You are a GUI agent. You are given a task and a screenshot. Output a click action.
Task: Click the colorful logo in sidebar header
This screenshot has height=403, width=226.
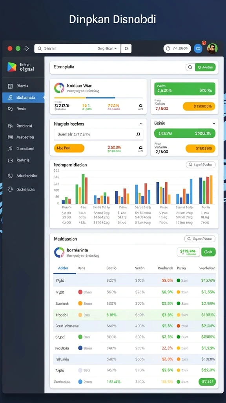[12, 67]
